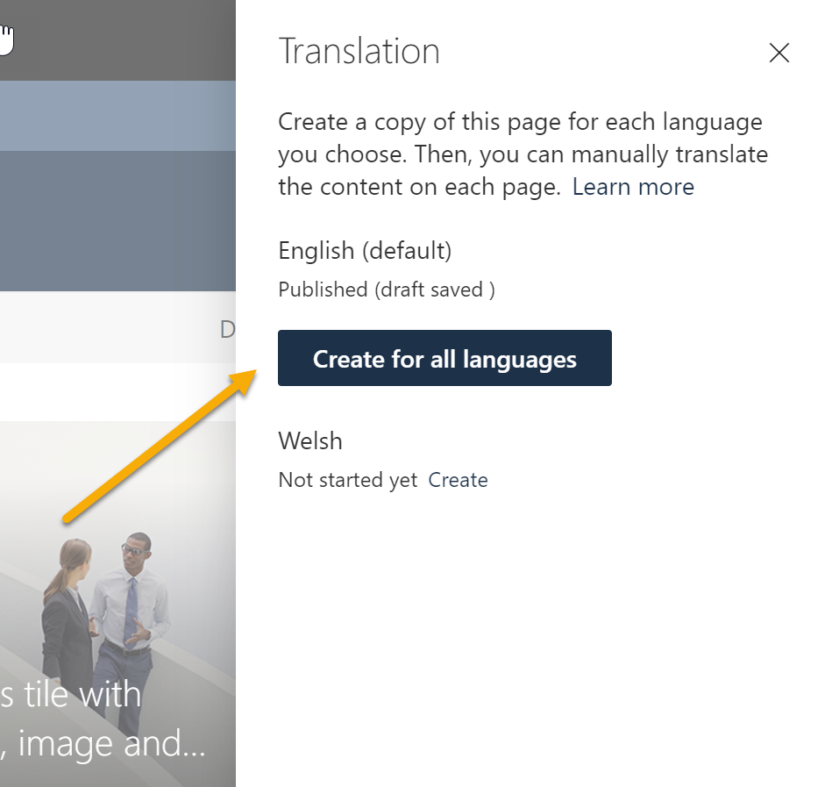832x787 pixels.
Task: Open the Learn more link
Action: point(633,186)
